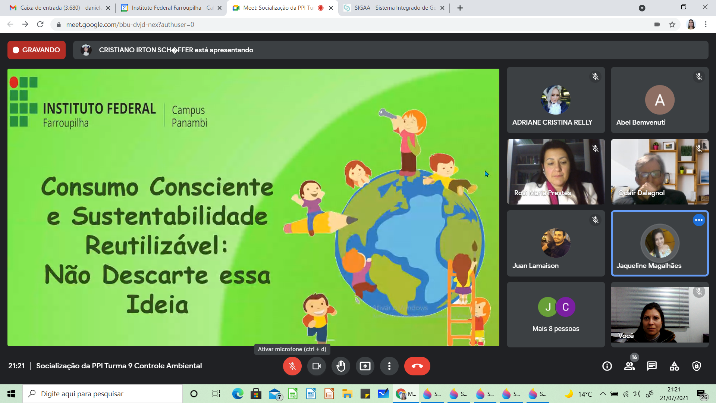Click the present screen button
The image size is (716, 403).
[x=365, y=366]
